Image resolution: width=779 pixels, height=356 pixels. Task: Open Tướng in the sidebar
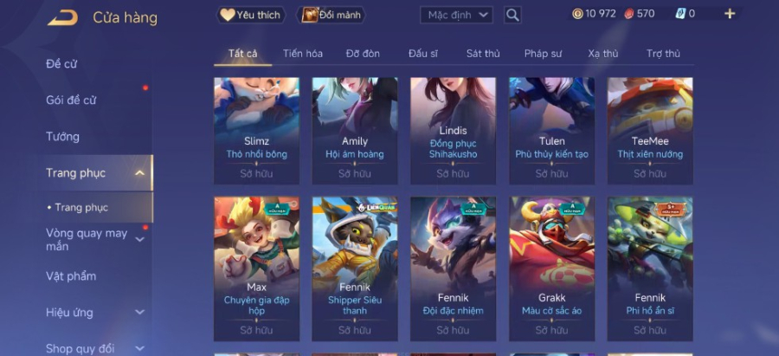click(62, 137)
